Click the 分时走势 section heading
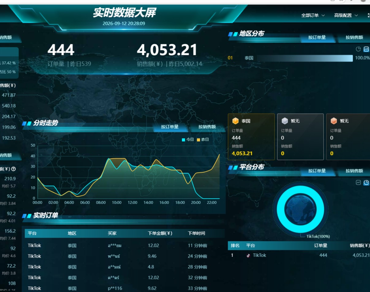370x292 pixels. coord(45,123)
